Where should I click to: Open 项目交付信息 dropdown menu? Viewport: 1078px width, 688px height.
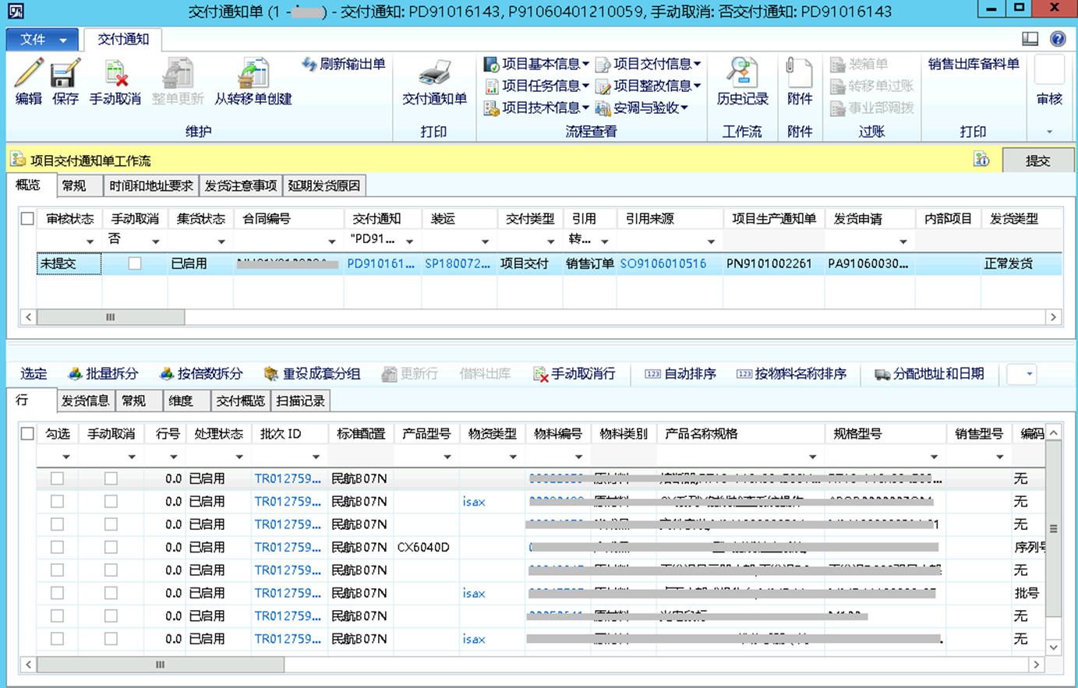pyautogui.click(x=648, y=64)
